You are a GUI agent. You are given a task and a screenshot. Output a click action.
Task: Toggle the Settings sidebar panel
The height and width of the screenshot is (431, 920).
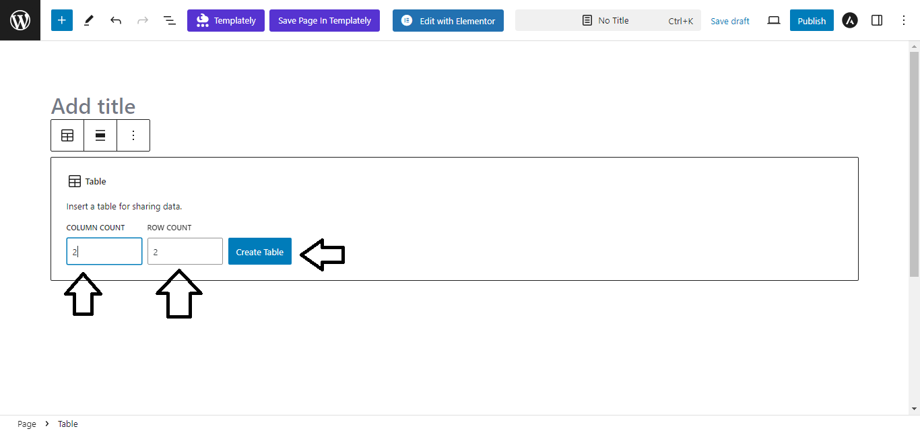coord(877,20)
